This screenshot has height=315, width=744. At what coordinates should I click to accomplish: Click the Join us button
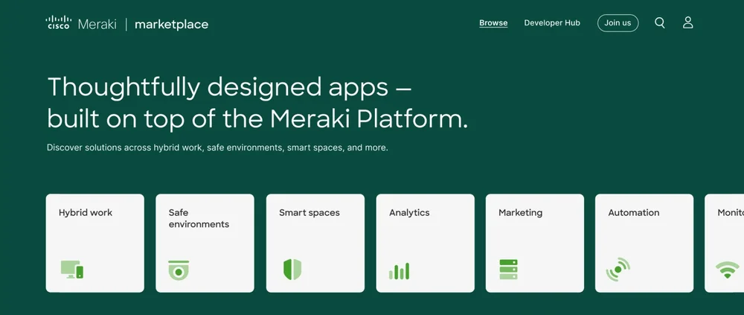pyautogui.click(x=618, y=23)
